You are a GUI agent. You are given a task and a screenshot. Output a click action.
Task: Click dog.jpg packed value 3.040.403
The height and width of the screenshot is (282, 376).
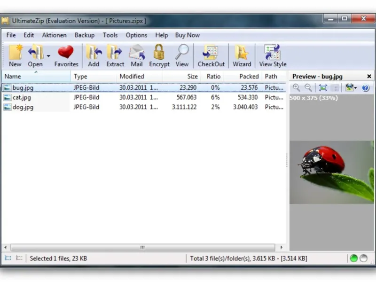[x=245, y=107]
